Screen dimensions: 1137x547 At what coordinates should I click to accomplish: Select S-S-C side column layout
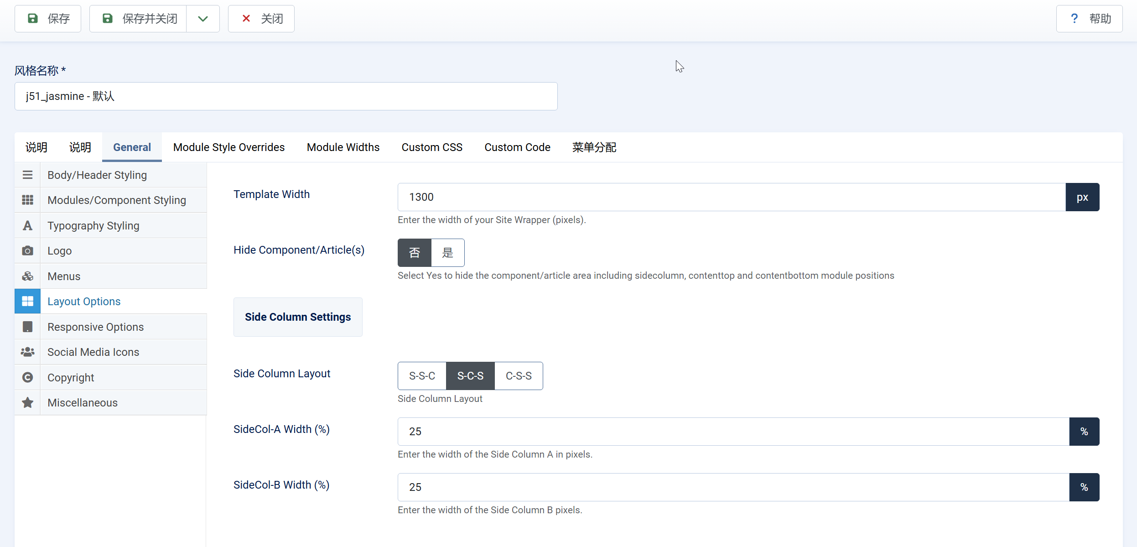(422, 376)
